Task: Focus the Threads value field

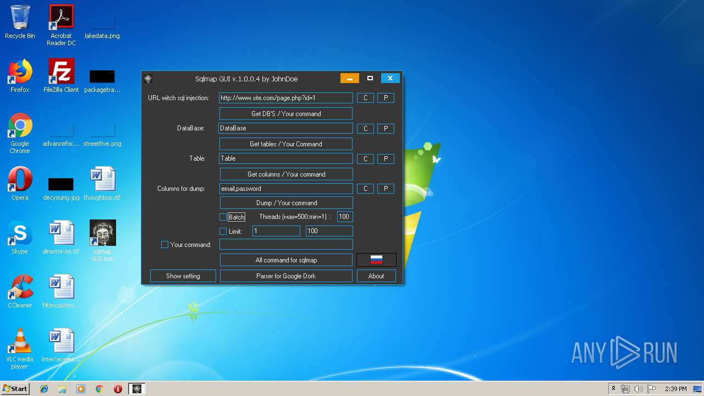Action: 345,217
